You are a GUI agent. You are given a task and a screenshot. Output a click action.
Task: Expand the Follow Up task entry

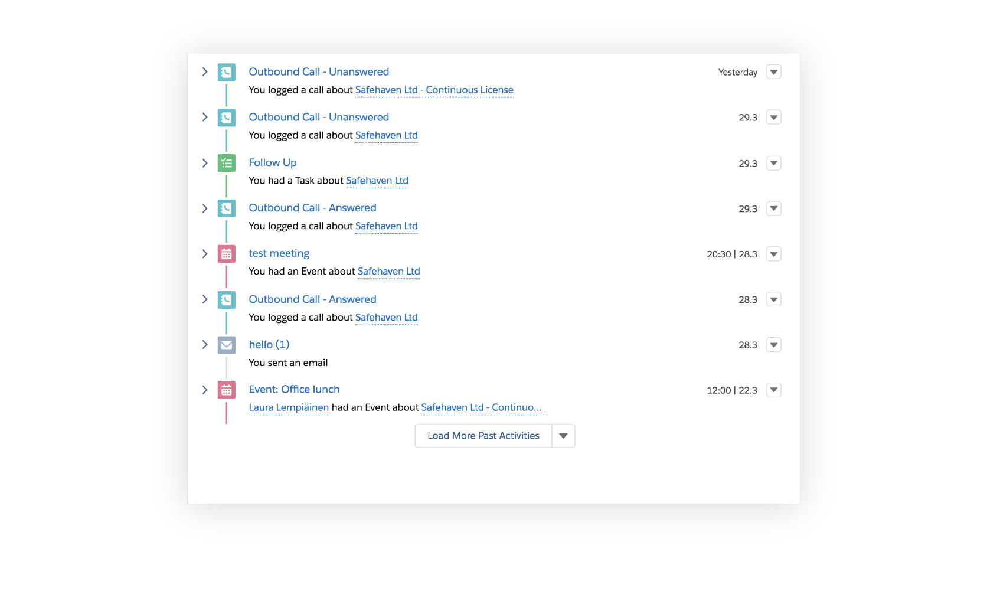pyautogui.click(x=205, y=163)
